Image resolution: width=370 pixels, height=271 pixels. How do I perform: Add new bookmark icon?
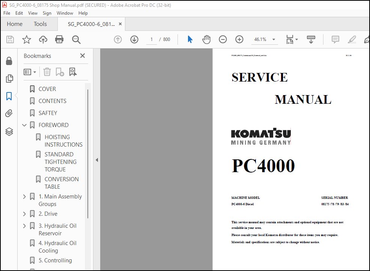60,72
